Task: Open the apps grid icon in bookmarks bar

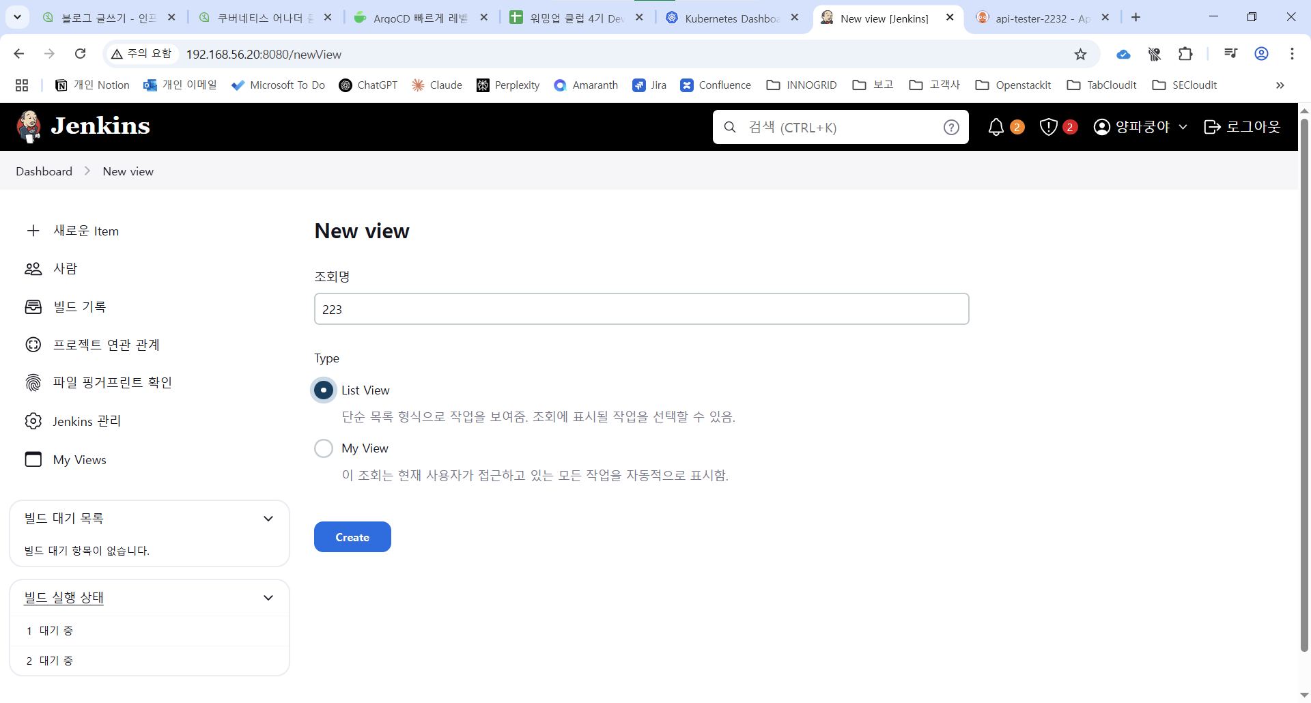Action: coord(22,85)
